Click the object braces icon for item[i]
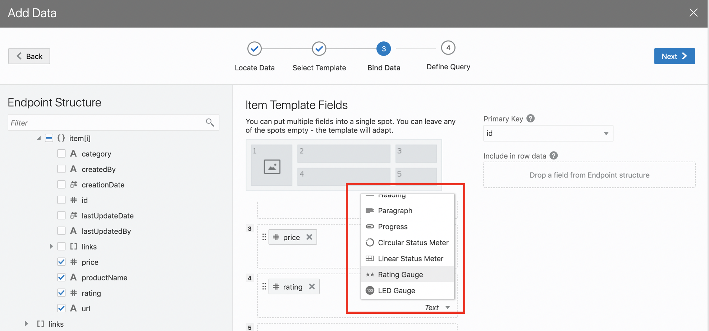Image resolution: width=709 pixels, height=331 pixels. (61, 138)
